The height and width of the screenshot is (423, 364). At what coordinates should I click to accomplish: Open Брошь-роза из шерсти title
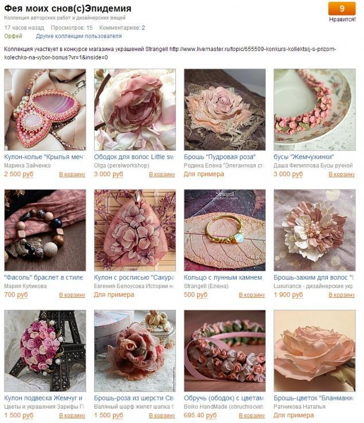tap(135, 398)
